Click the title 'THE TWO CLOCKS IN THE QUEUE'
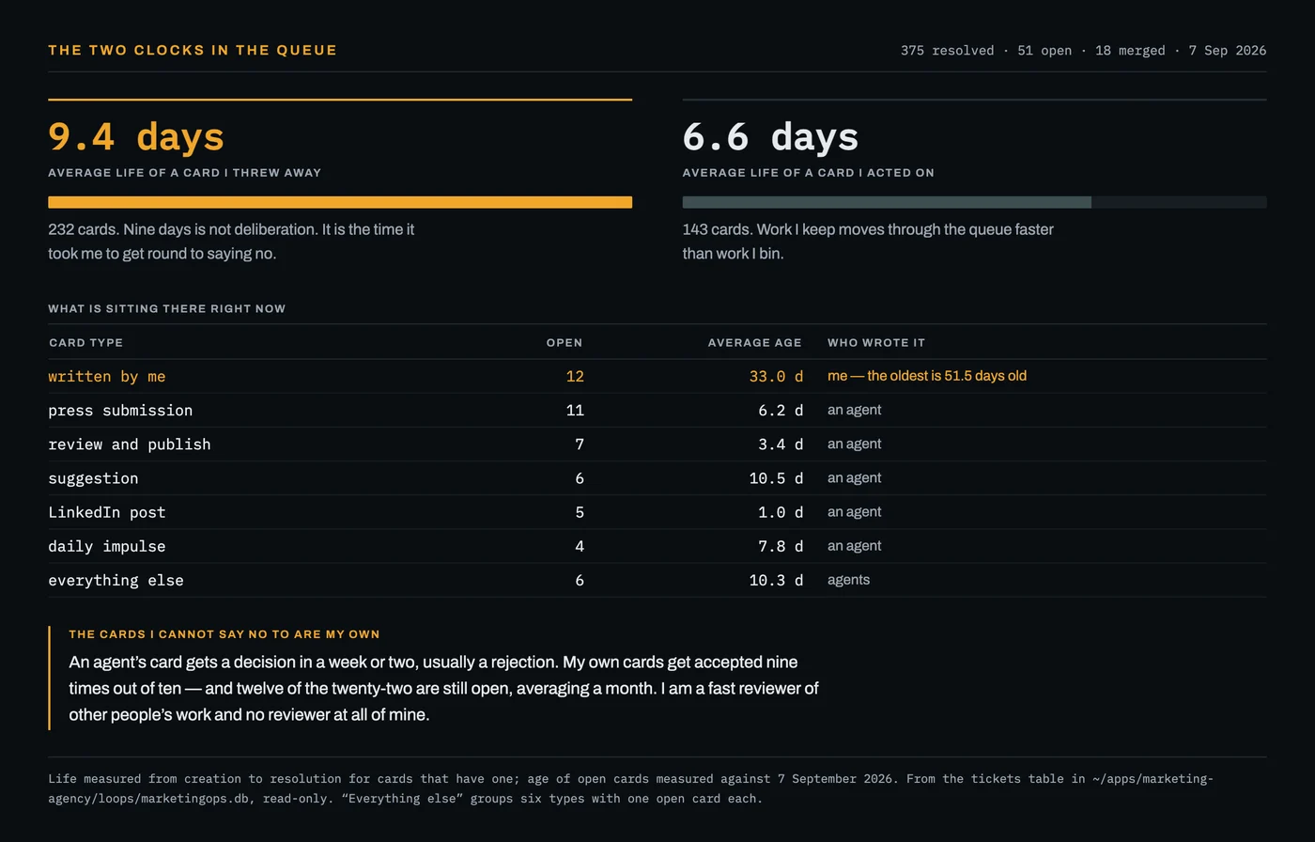Image resolution: width=1315 pixels, height=842 pixels. click(x=193, y=51)
